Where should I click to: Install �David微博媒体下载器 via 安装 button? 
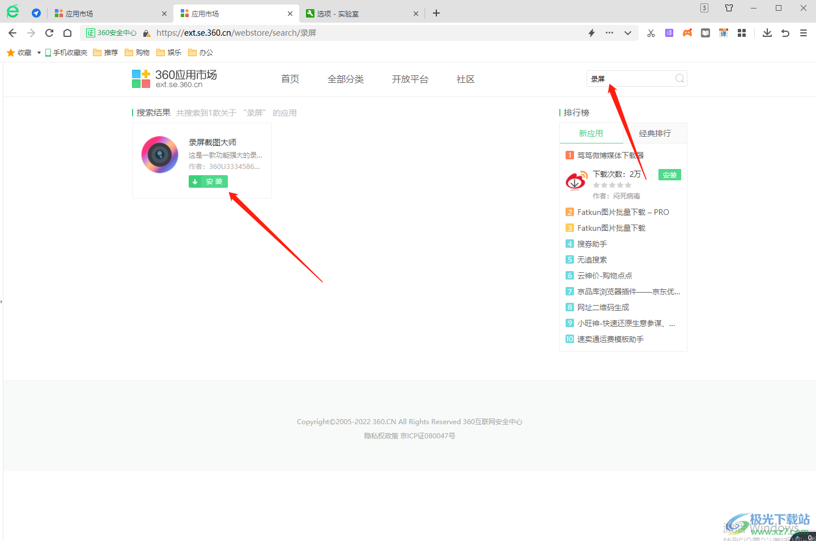point(670,175)
